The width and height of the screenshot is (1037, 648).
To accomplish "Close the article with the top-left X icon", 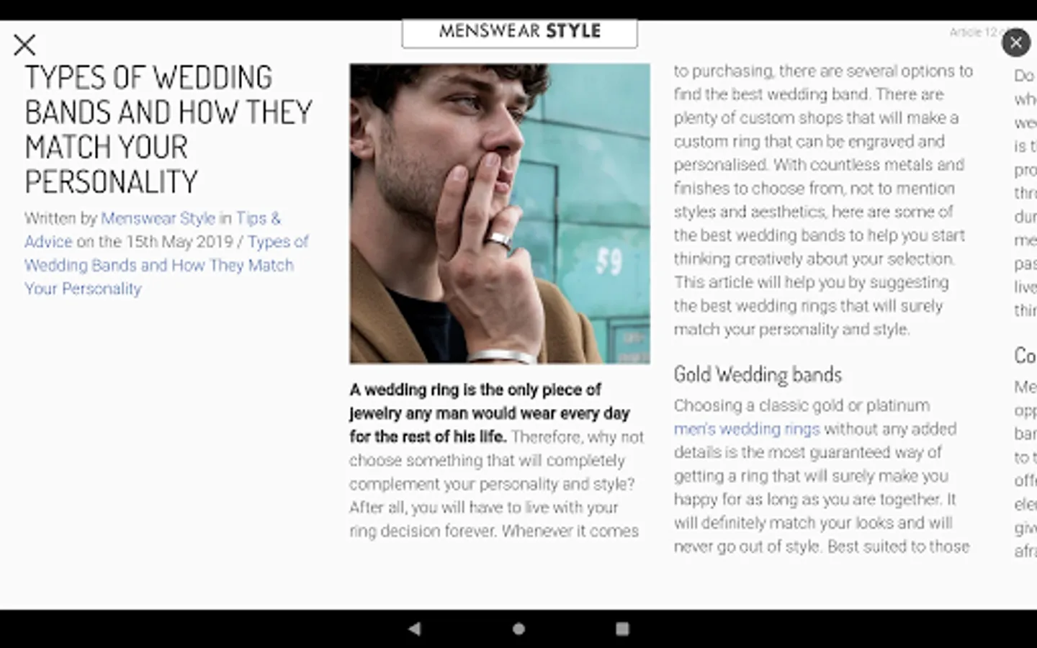I will pos(24,45).
